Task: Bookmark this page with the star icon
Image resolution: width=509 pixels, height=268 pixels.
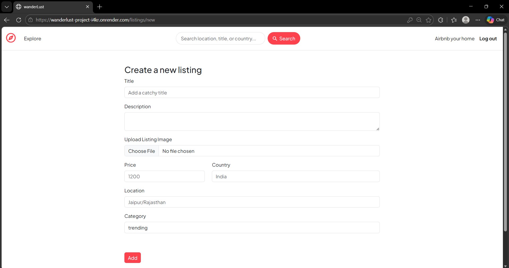Action: click(x=428, y=20)
